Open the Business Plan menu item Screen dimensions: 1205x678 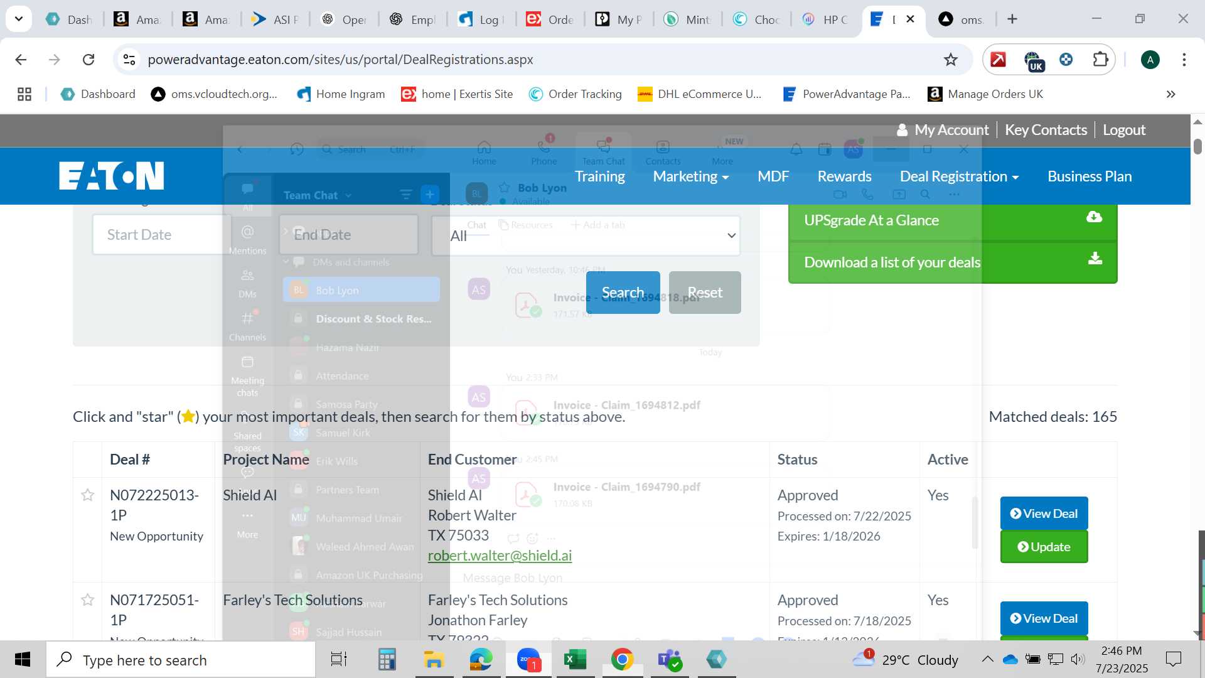pos(1090,176)
